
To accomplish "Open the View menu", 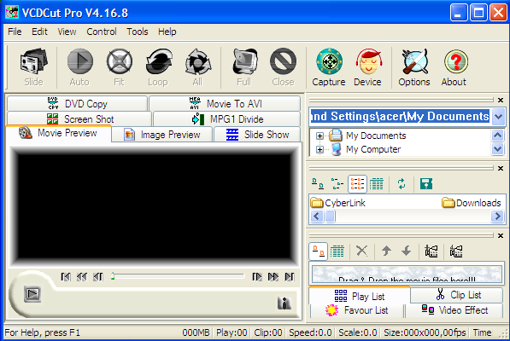I will point(67,32).
